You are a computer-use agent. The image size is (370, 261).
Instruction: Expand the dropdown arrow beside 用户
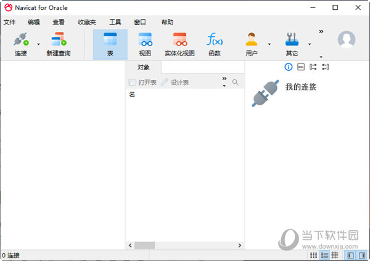(269, 44)
